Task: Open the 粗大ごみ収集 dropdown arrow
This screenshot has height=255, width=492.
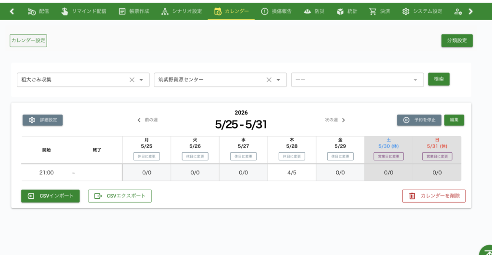Action: tap(141, 80)
